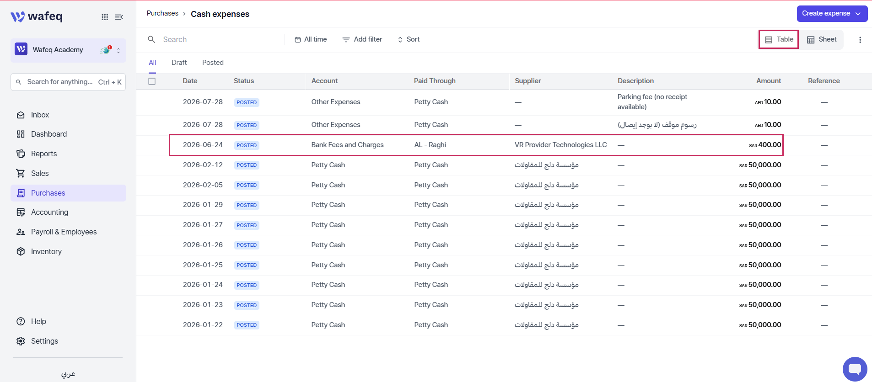Click the sort arrows icon
Viewport: 872px width, 382px height.
click(x=400, y=40)
